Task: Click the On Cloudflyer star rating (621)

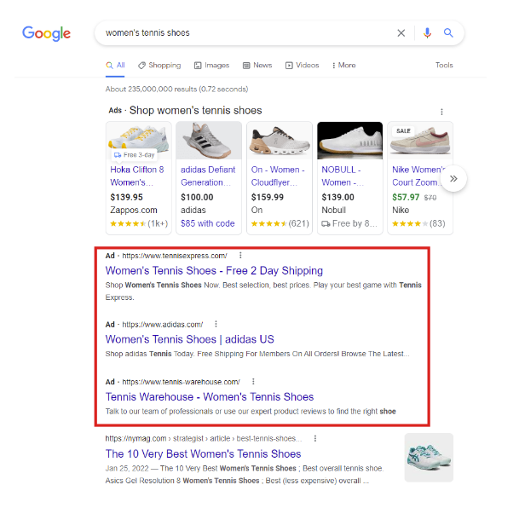Action: [x=280, y=223]
